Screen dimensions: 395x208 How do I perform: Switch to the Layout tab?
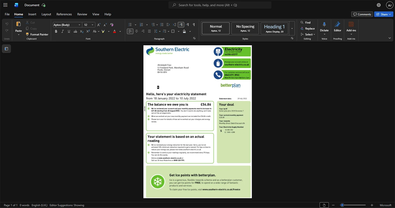tap(46, 14)
